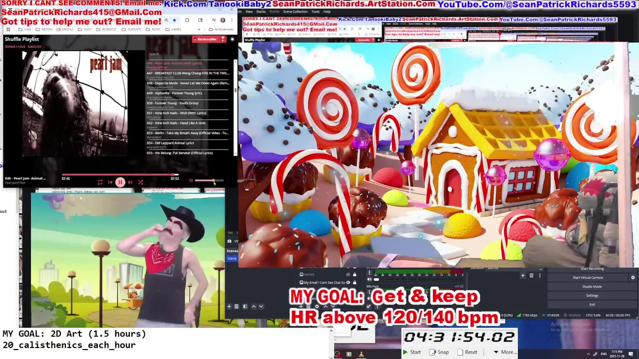639x359 pixels.
Task: Open VLC from the taskbar
Action: (x=361, y=355)
